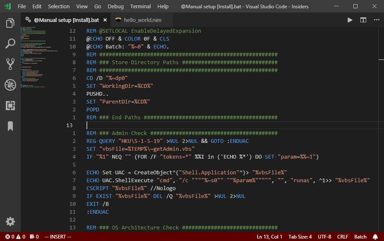This screenshot has width=384, height=241.
Task: Open the notifications bell
Action: (375, 236)
